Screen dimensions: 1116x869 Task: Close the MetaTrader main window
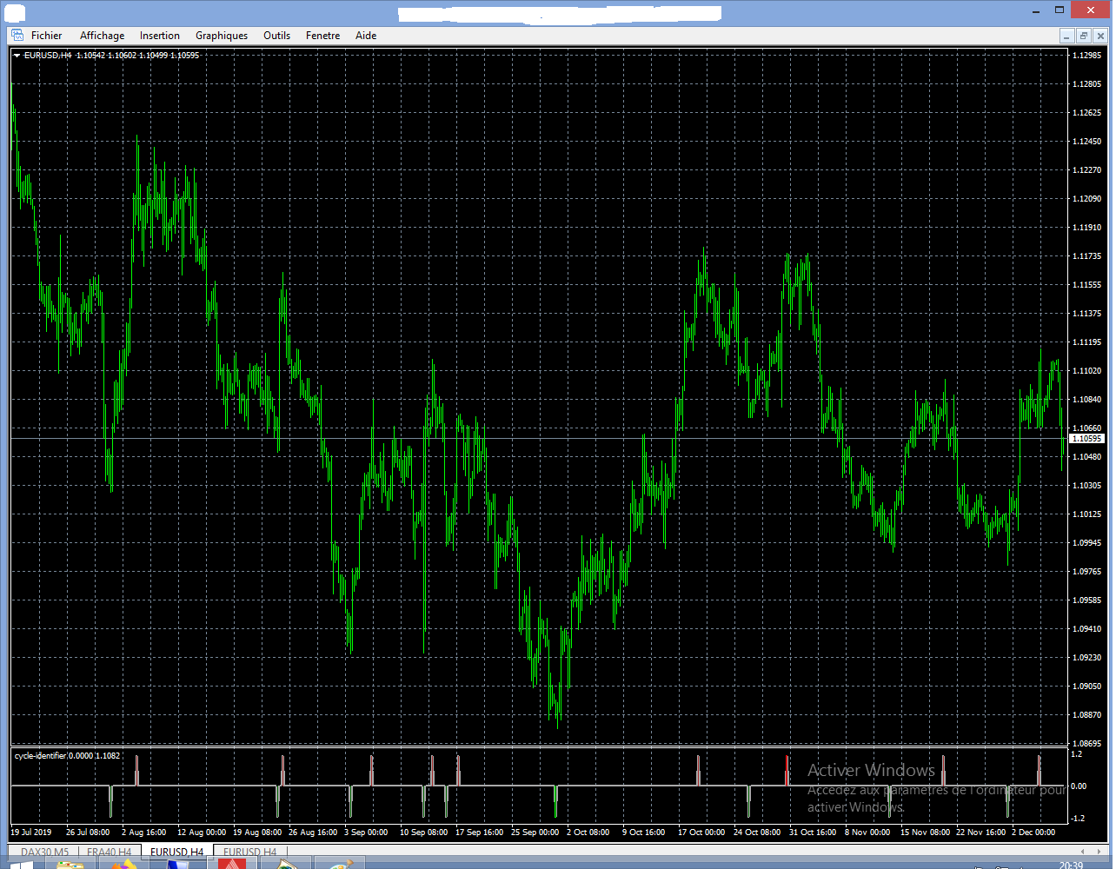[1091, 10]
